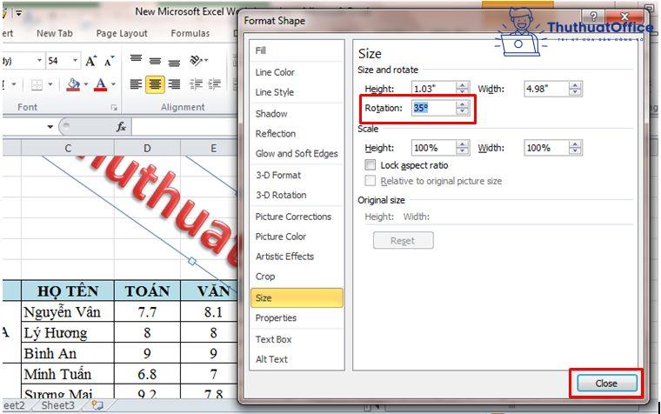Open the Quick Access Toolbar customize arrow

pos(18,14)
